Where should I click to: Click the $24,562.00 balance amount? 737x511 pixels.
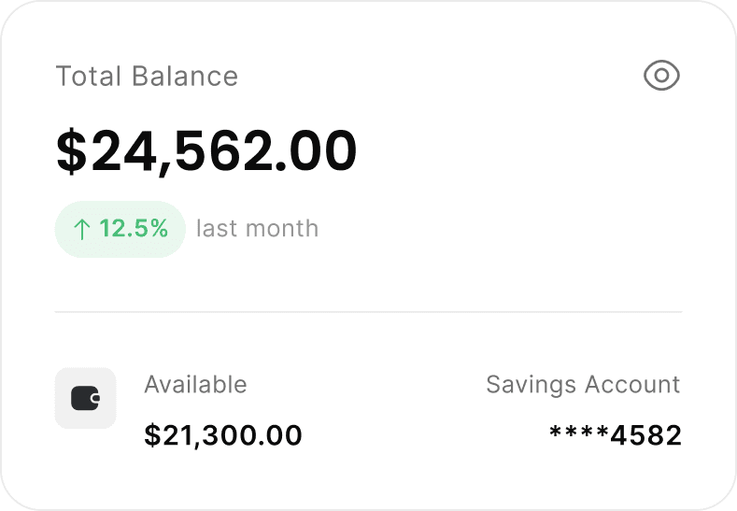tap(206, 151)
